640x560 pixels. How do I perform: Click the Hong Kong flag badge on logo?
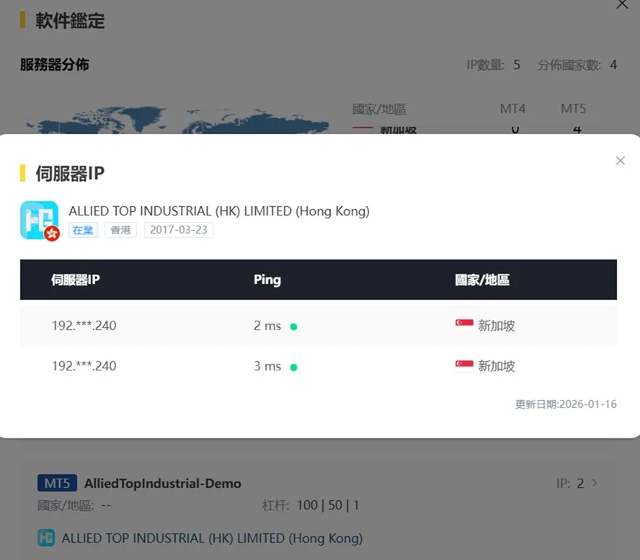tap(52, 234)
